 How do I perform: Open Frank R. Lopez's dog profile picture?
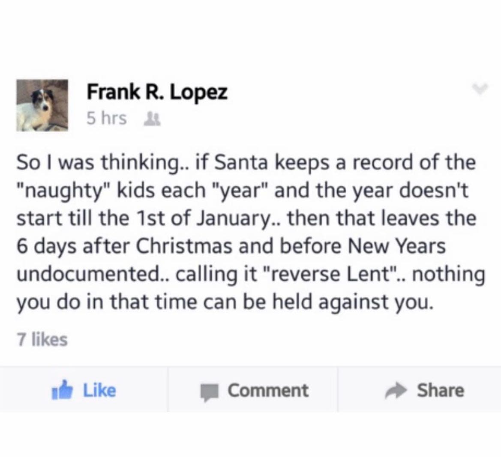pyautogui.click(x=42, y=105)
